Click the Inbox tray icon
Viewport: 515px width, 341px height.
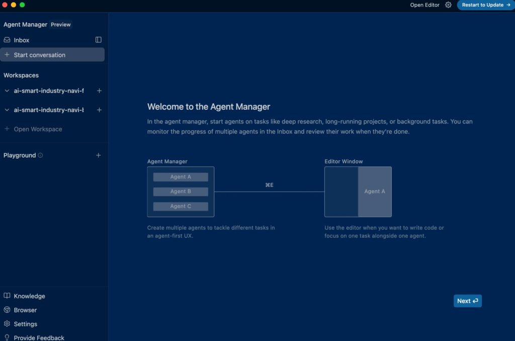[7, 40]
